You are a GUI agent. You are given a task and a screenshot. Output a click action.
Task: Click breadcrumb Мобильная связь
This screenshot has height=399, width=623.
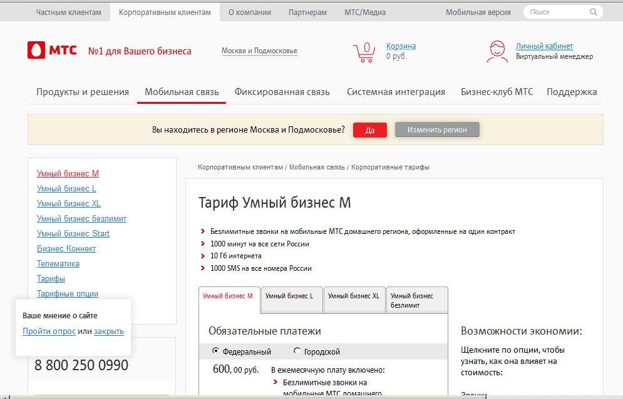[317, 167]
